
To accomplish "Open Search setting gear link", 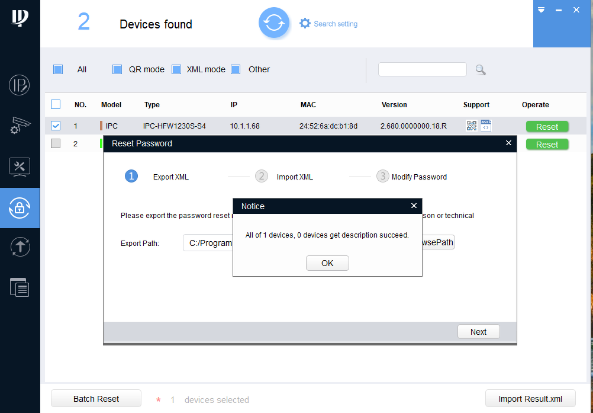I will pos(328,24).
